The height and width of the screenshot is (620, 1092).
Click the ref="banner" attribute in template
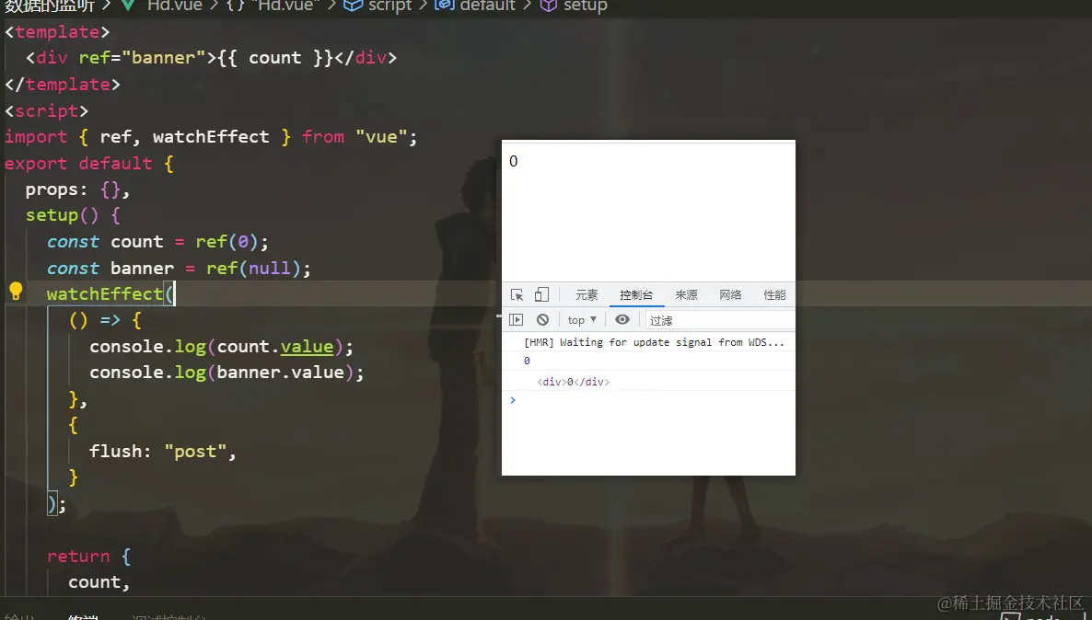142,58
